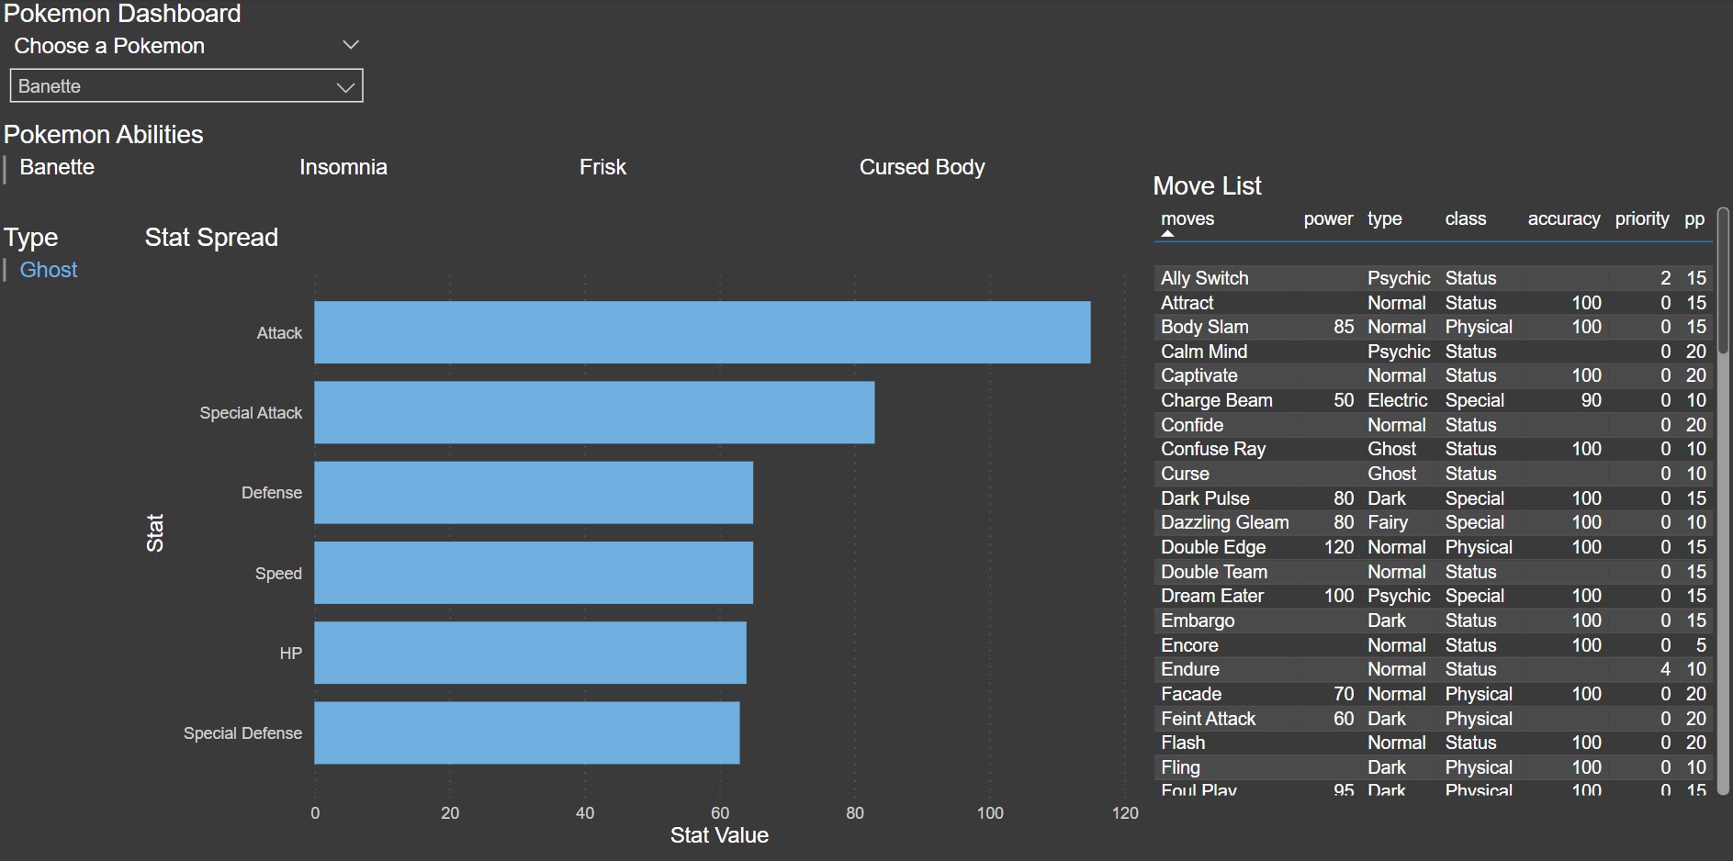The image size is (1733, 861).
Task: Select the Attack bar in Stat Spread
Action: click(x=702, y=332)
